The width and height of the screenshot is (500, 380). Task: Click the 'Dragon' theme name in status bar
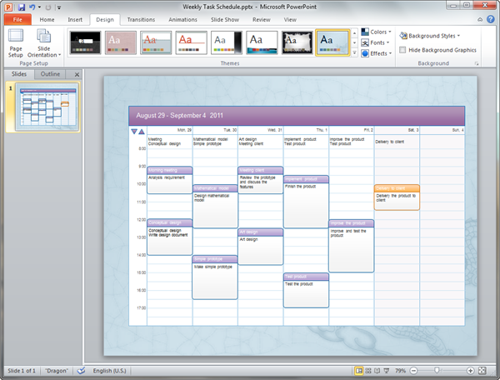(x=57, y=371)
